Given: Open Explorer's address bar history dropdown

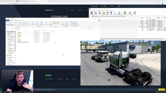Looking at the screenshot, I should 82,28.
